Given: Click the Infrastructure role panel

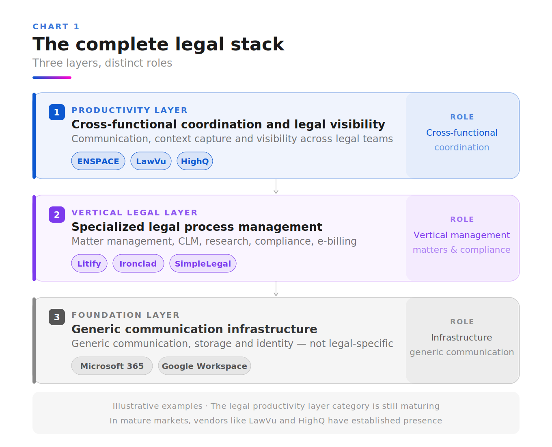Looking at the screenshot, I should 462,341.
